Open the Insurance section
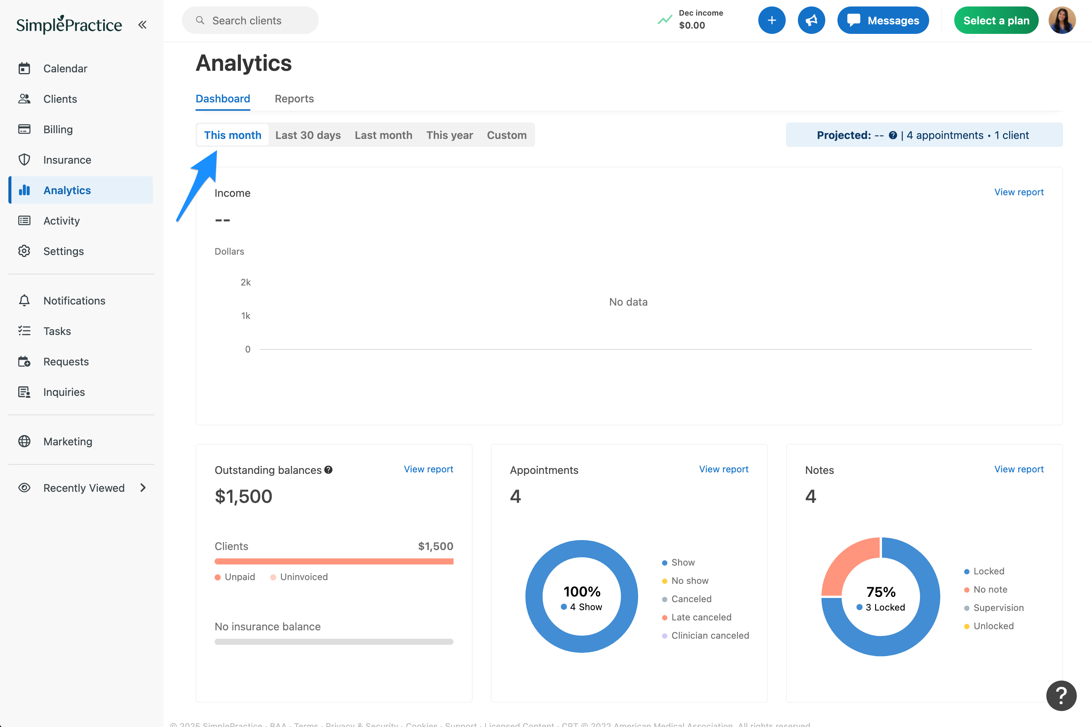 point(67,159)
